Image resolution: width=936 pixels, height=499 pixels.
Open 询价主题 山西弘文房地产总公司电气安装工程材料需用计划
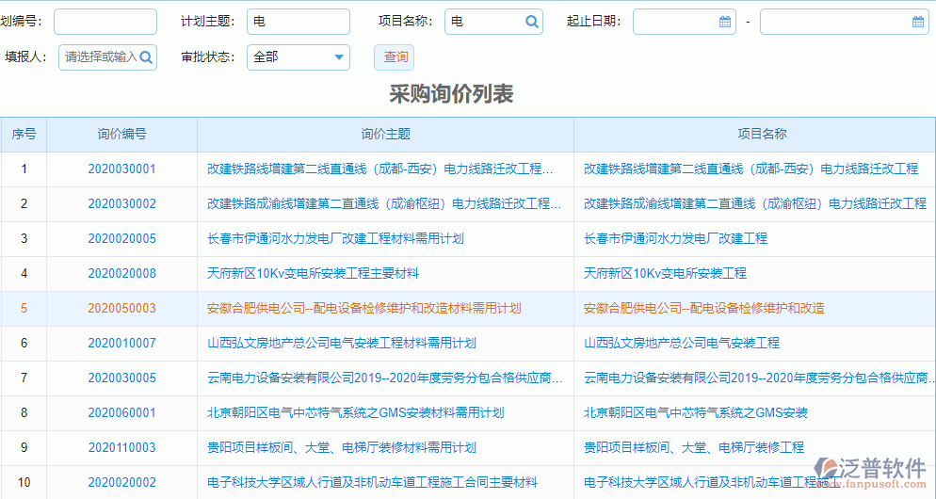point(342,344)
